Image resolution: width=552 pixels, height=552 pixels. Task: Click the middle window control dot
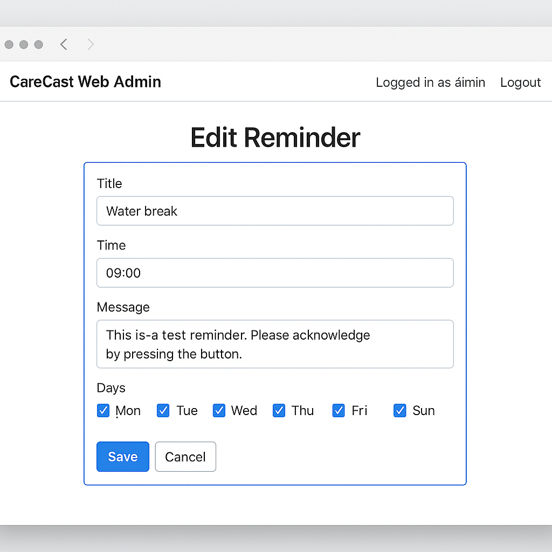[23, 45]
